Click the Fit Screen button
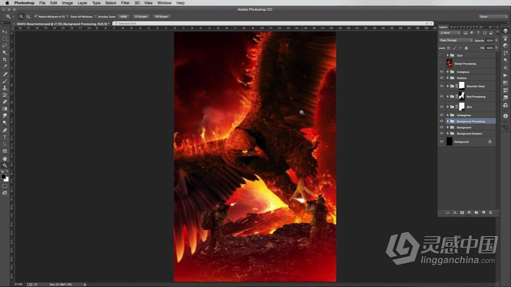The image size is (511, 287). tap(141, 16)
